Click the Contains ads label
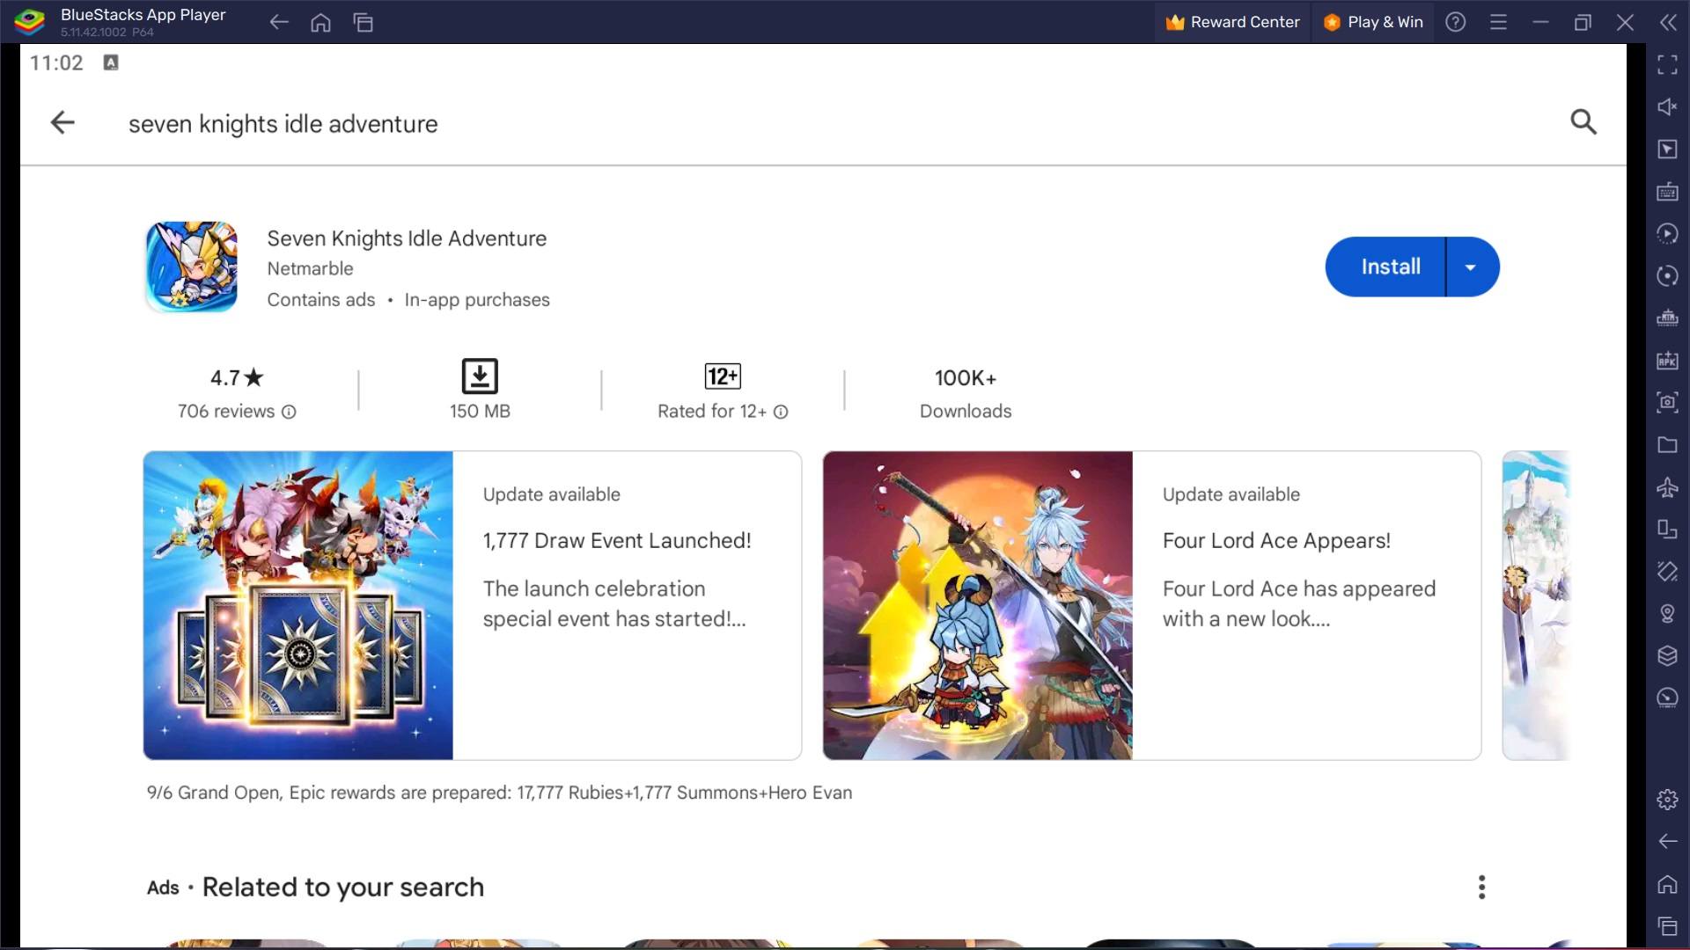1690x950 pixels. [x=321, y=300]
